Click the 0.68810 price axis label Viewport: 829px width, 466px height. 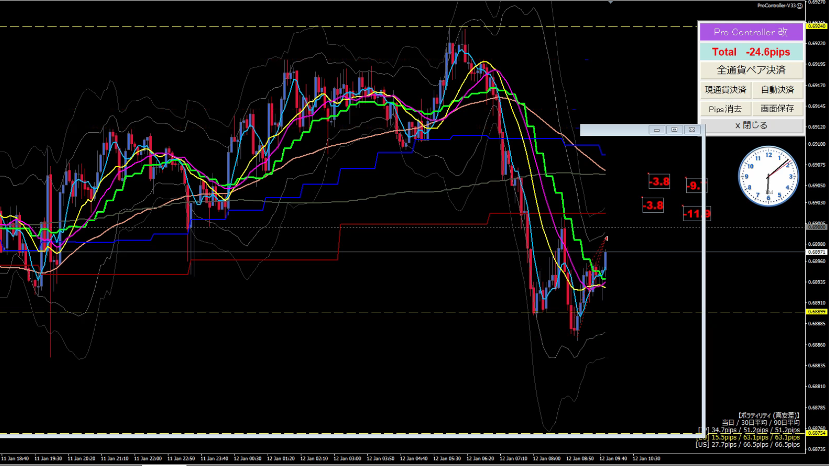pyautogui.click(x=817, y=386)
